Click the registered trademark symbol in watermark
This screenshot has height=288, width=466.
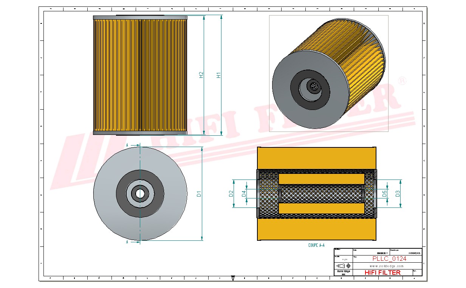point(403,81)
